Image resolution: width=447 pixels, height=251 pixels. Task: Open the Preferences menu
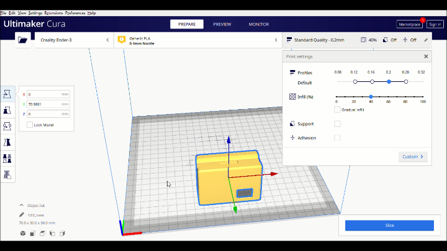(x=75, y=13)
